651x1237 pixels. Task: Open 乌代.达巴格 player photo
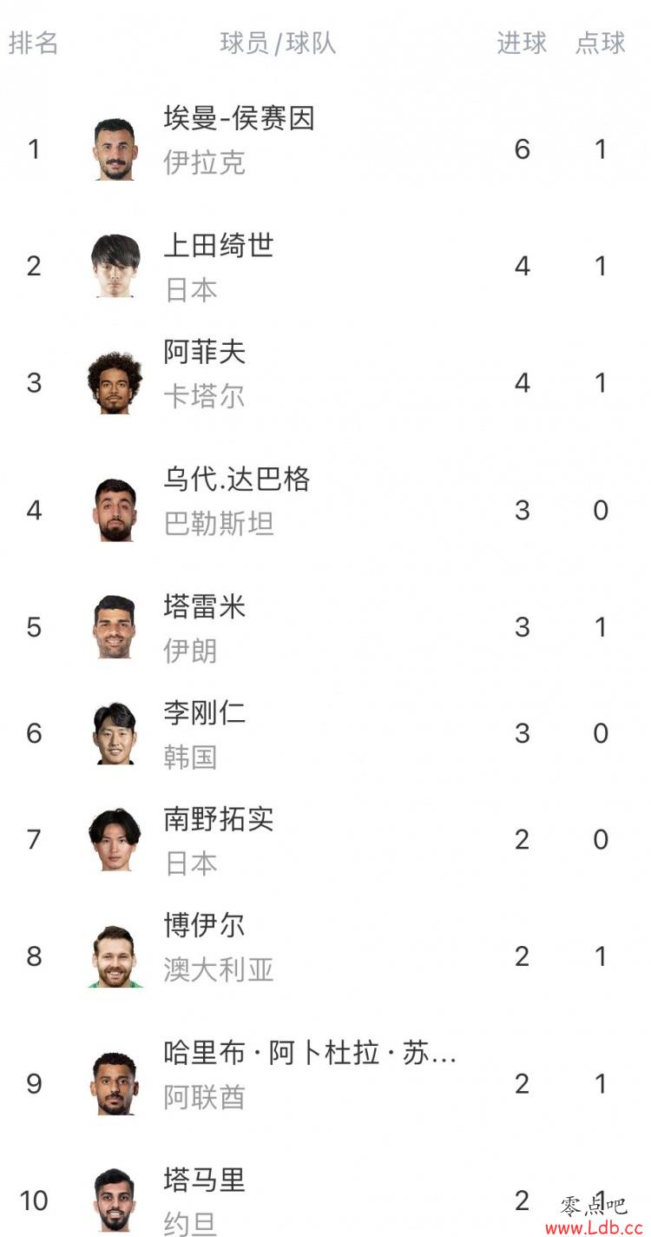114,510
